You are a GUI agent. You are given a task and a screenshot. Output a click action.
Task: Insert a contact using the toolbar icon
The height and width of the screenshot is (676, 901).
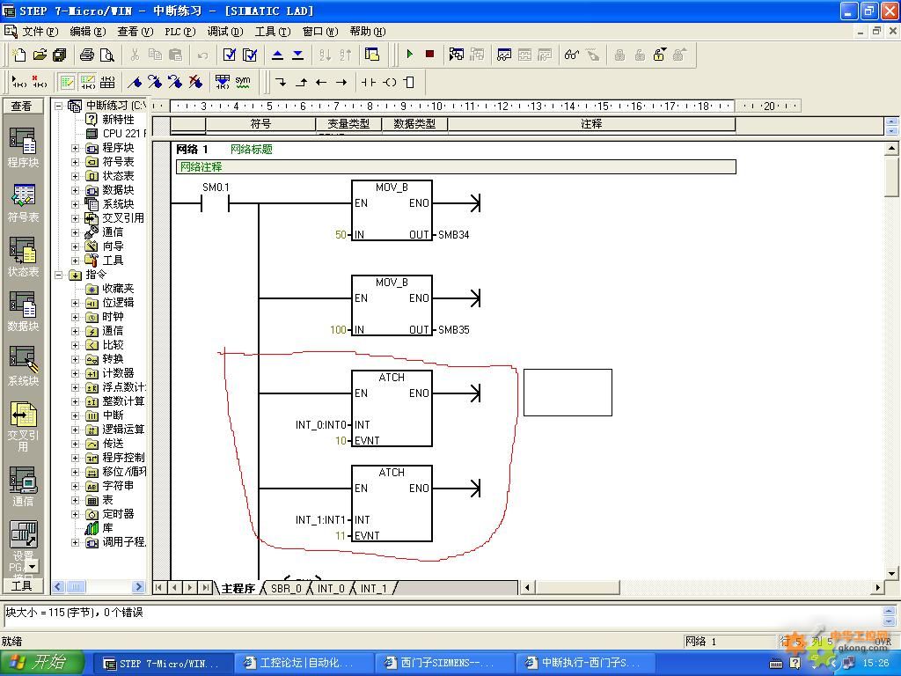point(369,82)
